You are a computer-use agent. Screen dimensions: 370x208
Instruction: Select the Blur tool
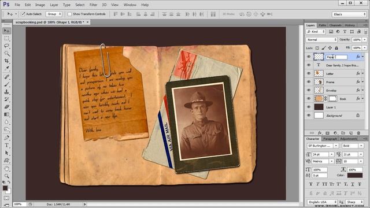(6, 122)
